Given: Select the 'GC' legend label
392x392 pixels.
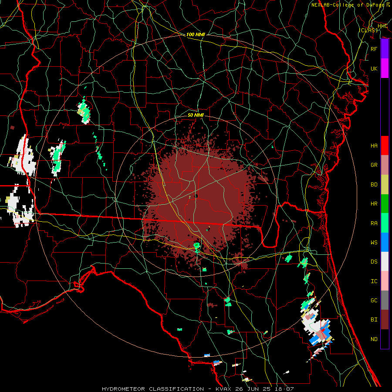Looking at the screenshot, I should coord(374,301).
